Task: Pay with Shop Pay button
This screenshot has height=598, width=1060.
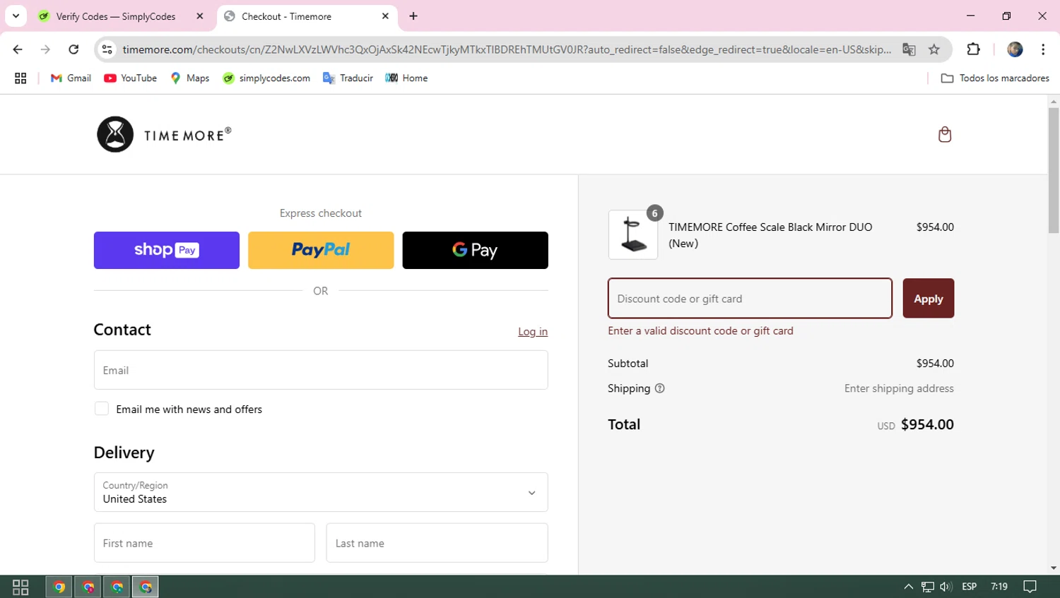Action: click(167, 250)
